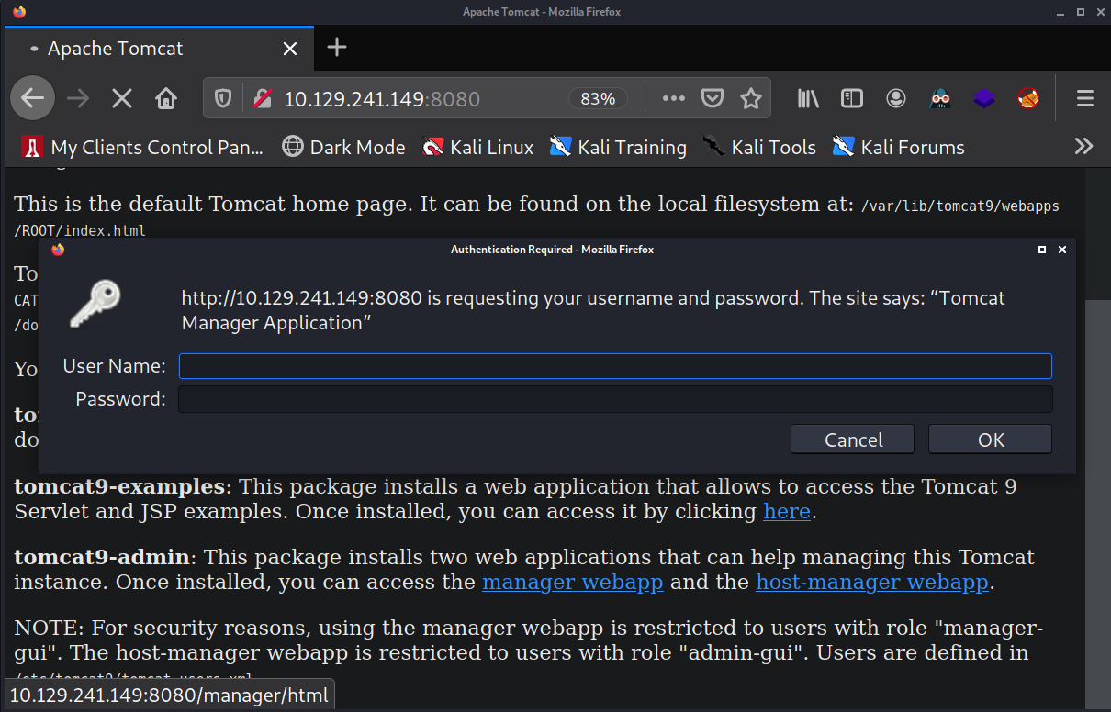Open the host-manager webapp link
Viewport: 1111px width, 712px height.
(872, 582)
